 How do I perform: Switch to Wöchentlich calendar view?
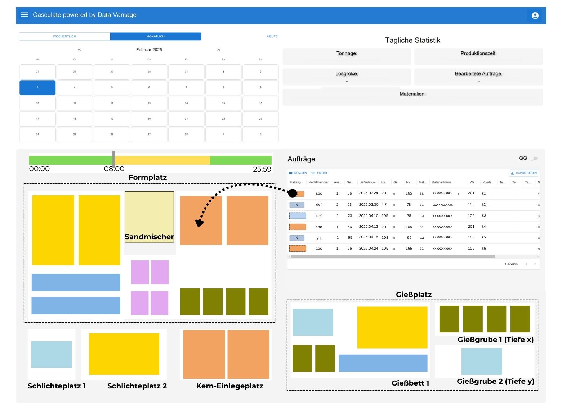[x=64, y=36]
